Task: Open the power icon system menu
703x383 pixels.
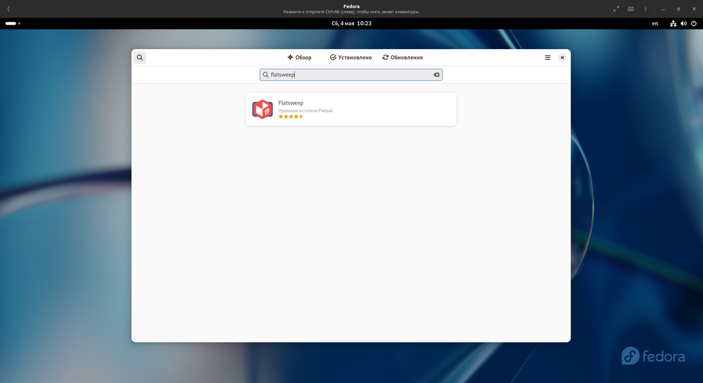Action: click(694, 23)
